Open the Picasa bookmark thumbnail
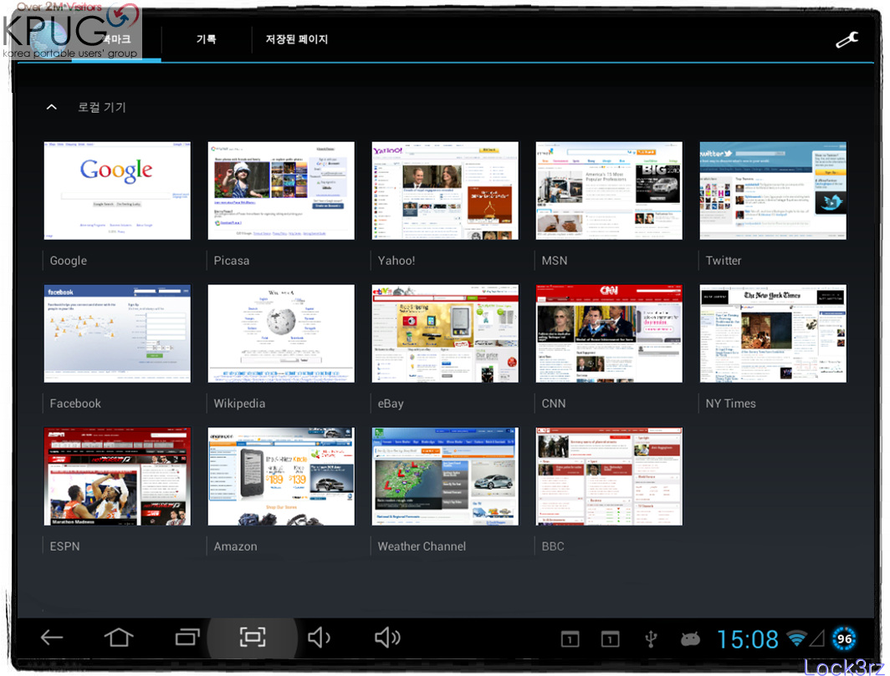Viewport: 890px width, 676px height. pos(281,191)
